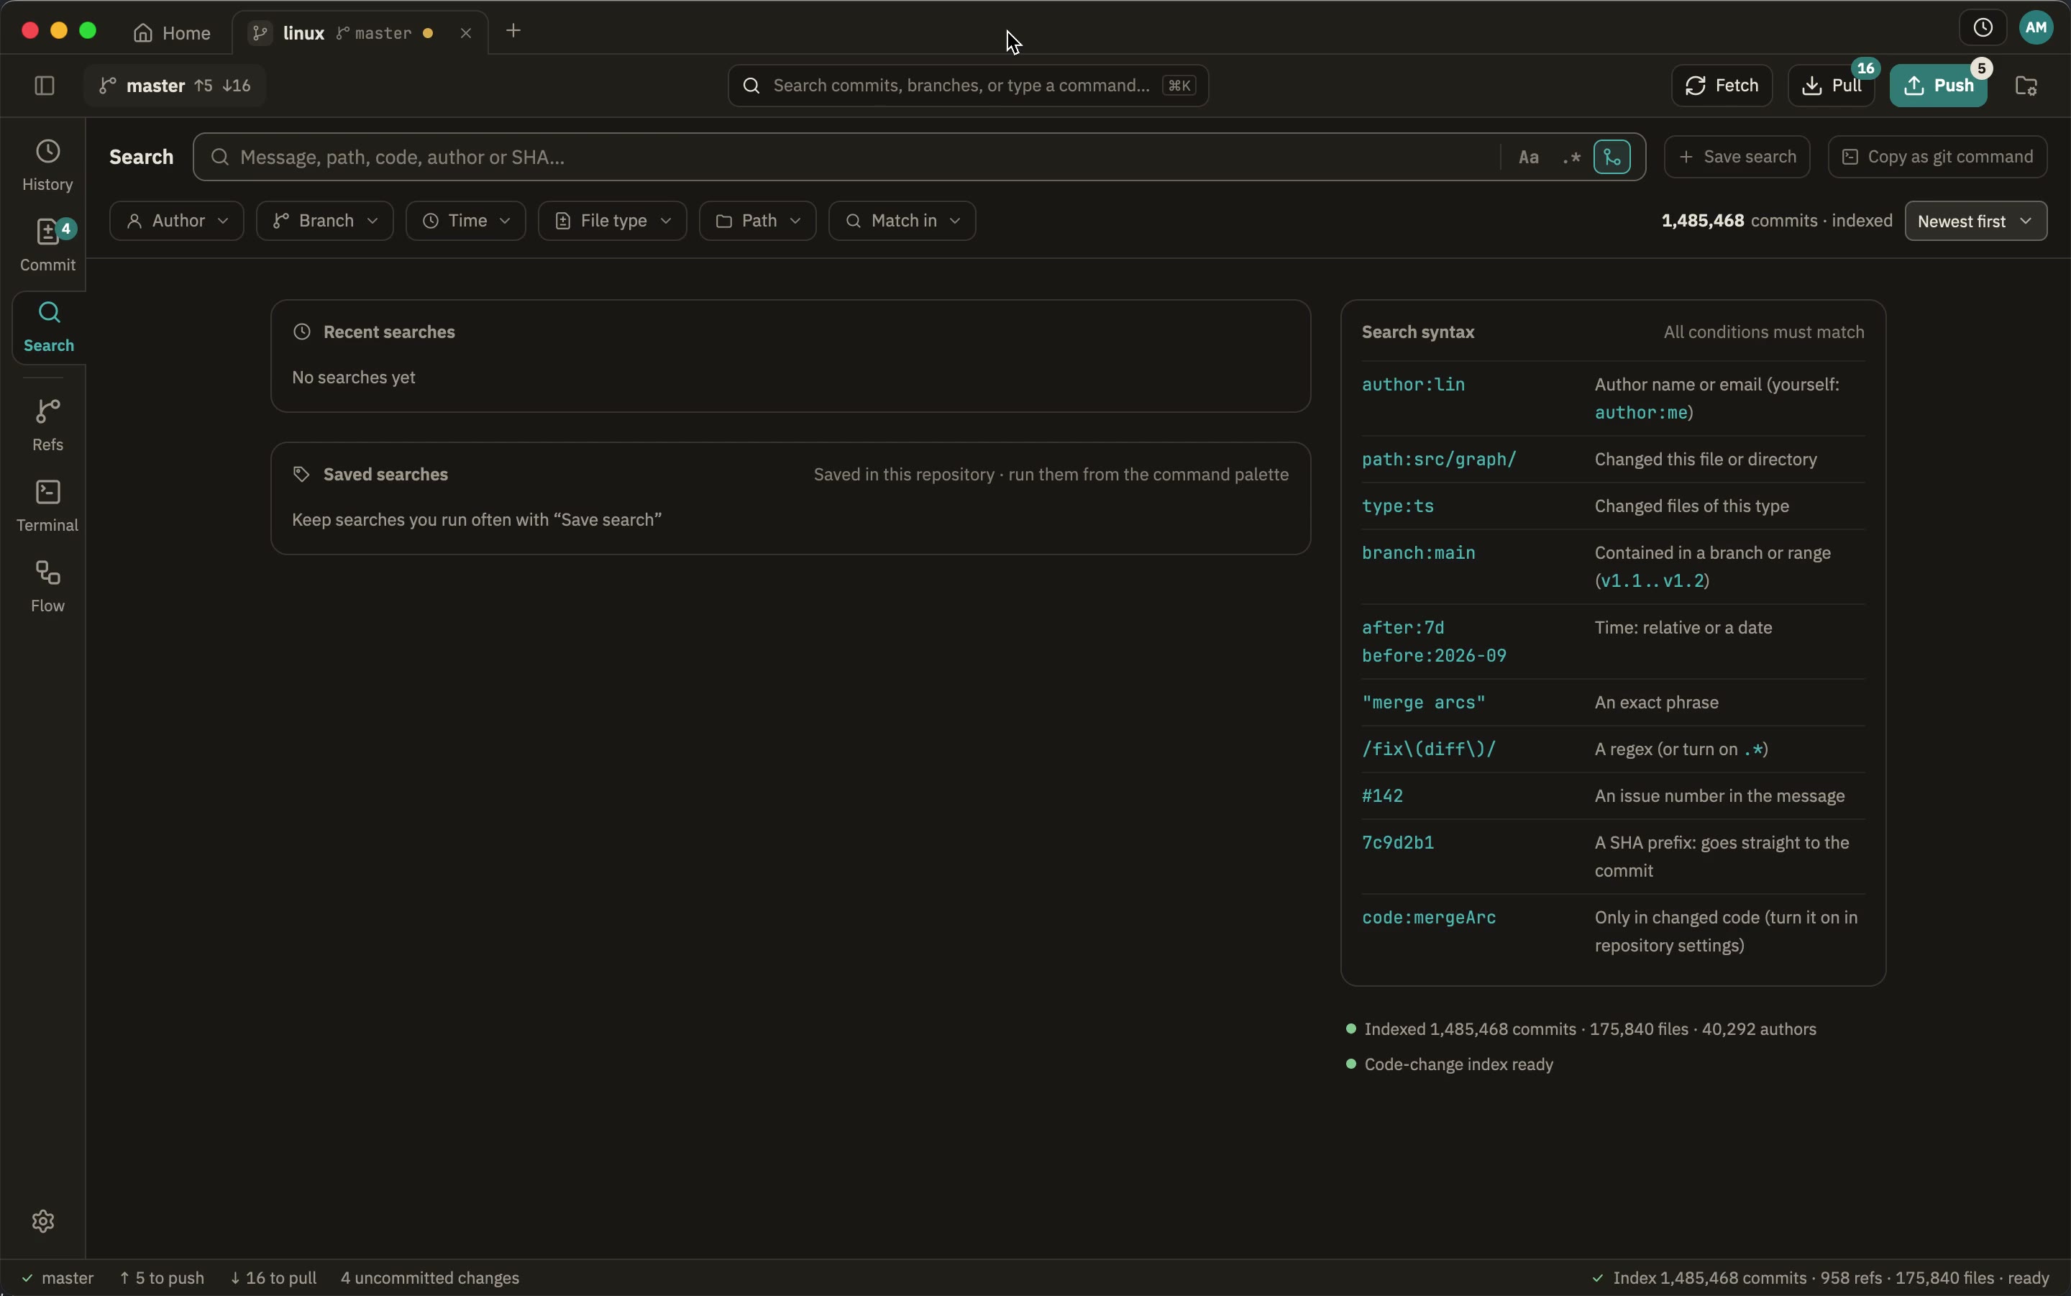Viewport: 2071px width, 1296px height.
Task: Open the Flow sidebar section
Action: pos(47,587)
